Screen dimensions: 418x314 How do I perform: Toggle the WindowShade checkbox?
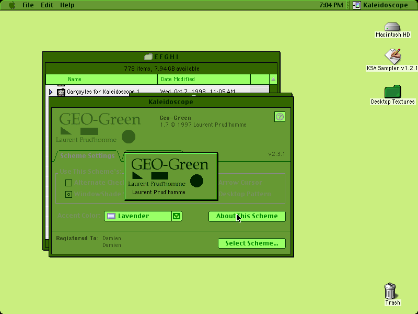click(68, 194)
